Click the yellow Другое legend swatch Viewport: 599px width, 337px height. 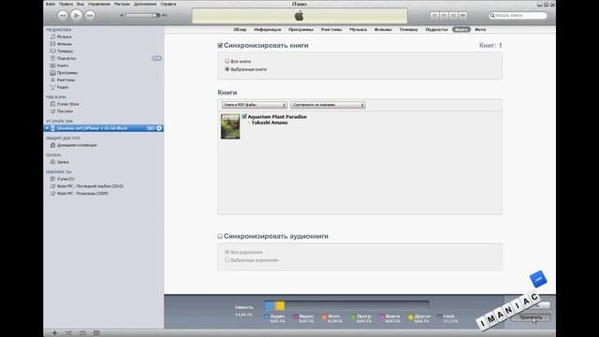pyautogui.click(x=411, y=316)
